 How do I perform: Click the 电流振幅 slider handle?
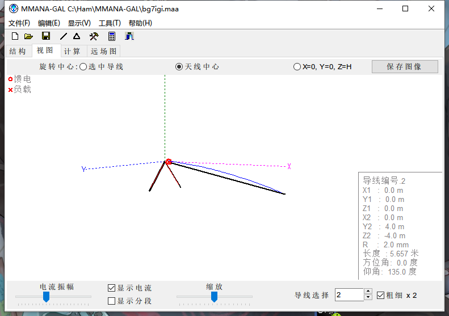click(x=46, y=297)
